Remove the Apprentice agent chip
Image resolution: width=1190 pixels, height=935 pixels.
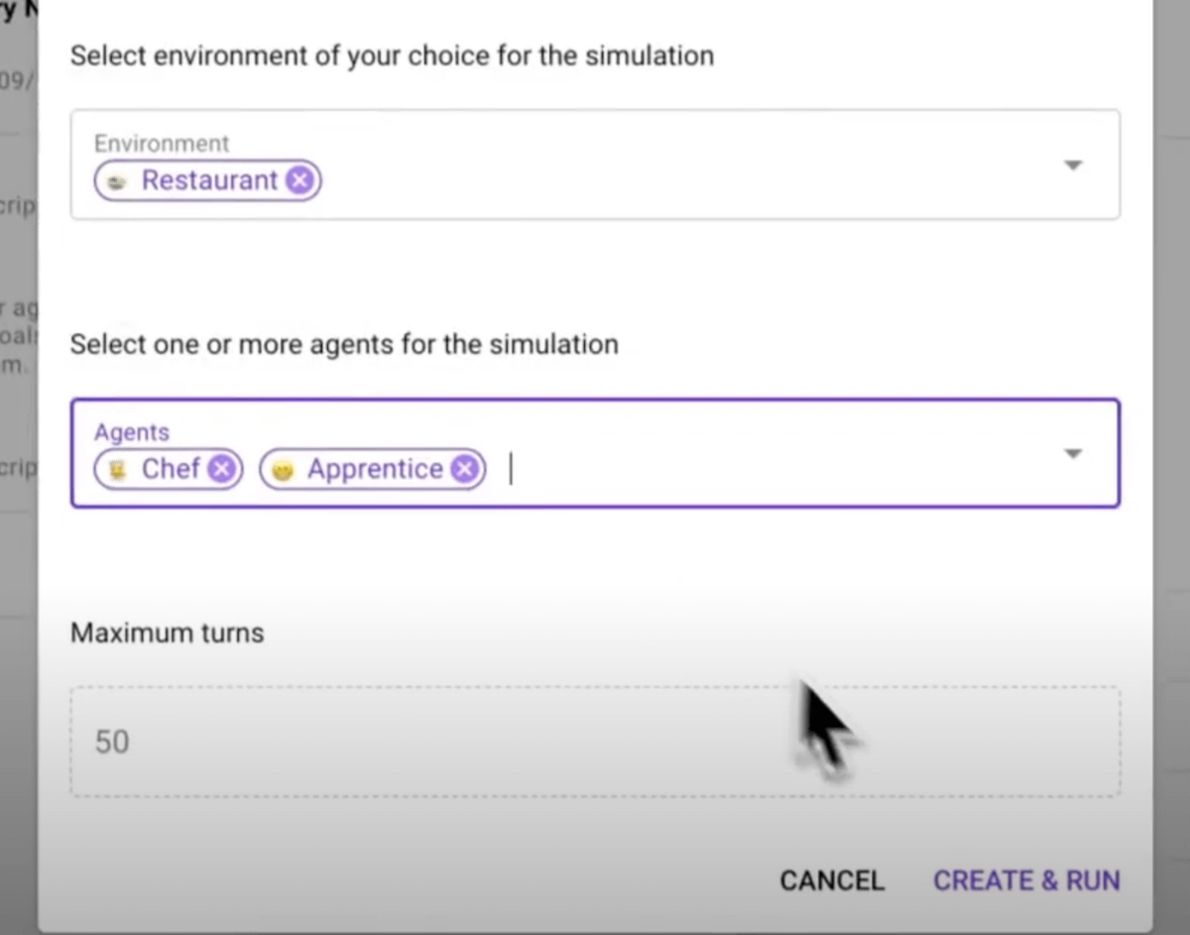click(464, 469)
